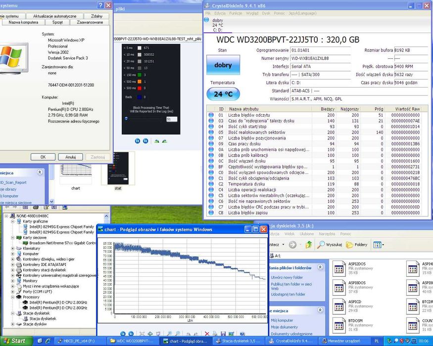The image size is (433, 346).
Task: Open help in chart image viewer
Action: [242, 334]
